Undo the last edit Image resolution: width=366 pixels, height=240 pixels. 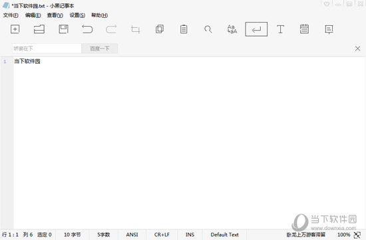tap(87, 29)
